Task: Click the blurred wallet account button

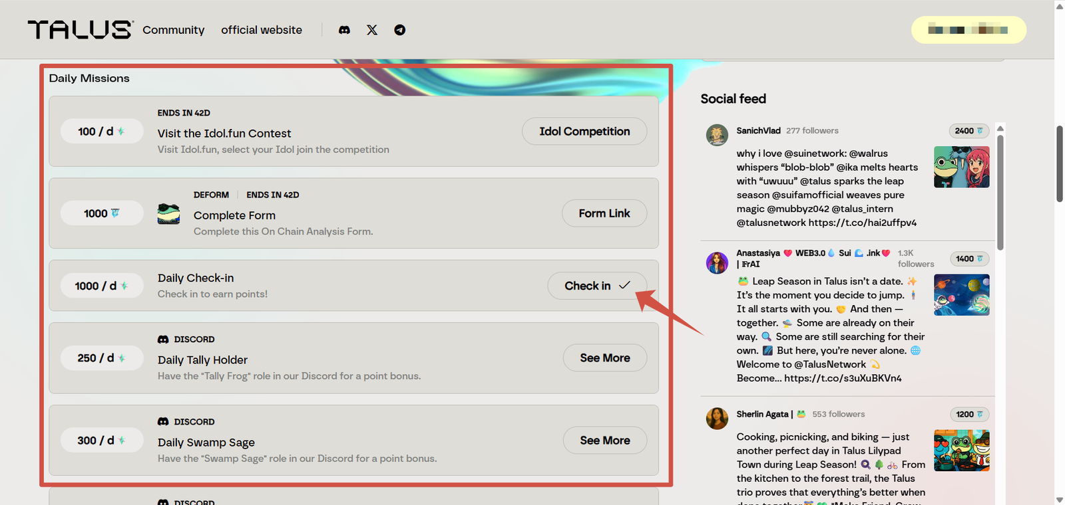Action: 968,30
